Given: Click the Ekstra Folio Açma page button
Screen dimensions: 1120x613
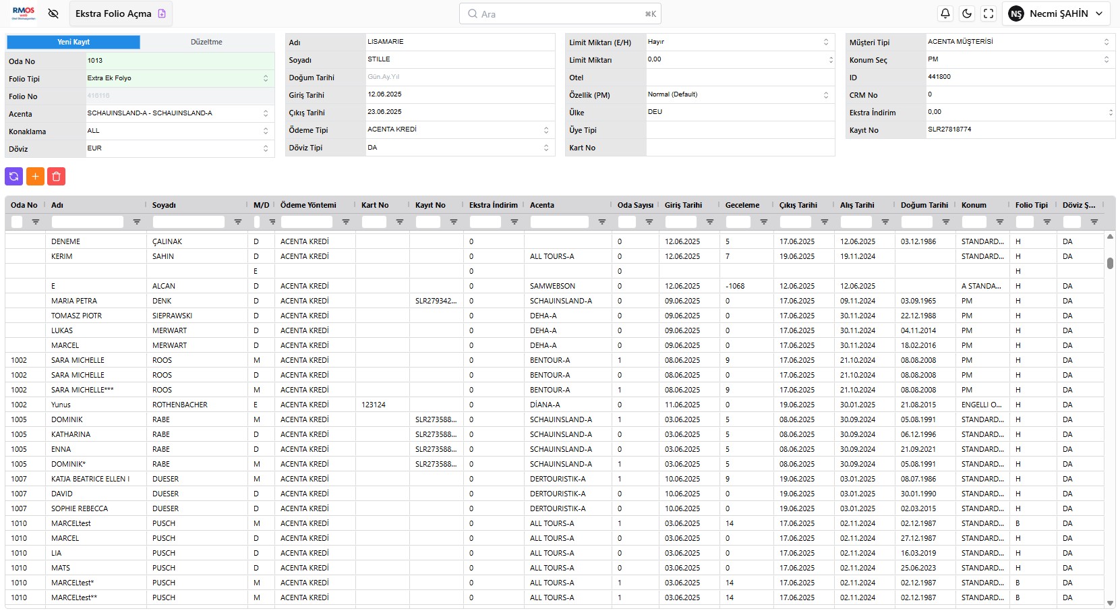Looking at the screenshot, I should coord(120,13).
